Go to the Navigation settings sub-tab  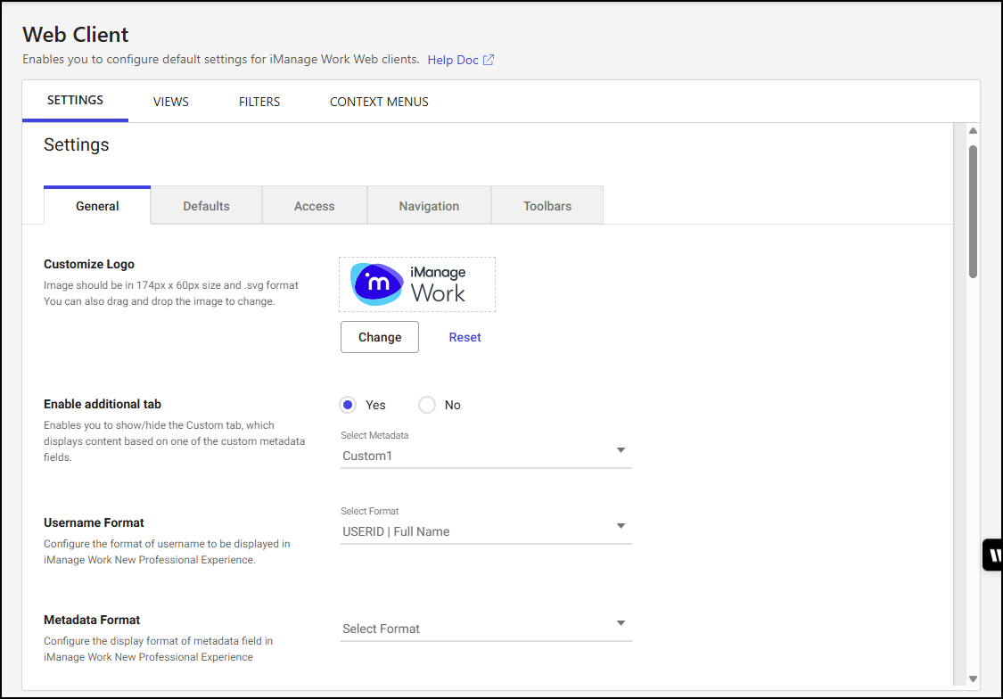click(429, 206)
